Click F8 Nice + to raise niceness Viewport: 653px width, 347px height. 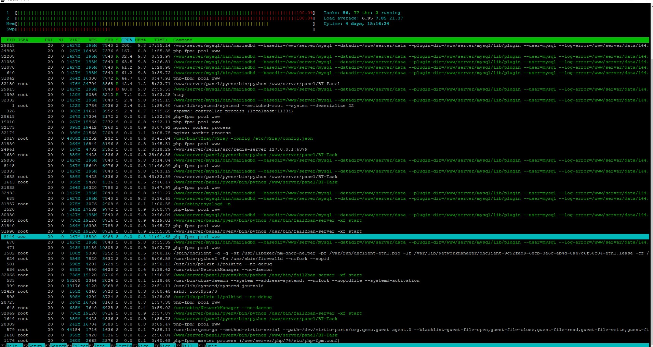point(165,346)
